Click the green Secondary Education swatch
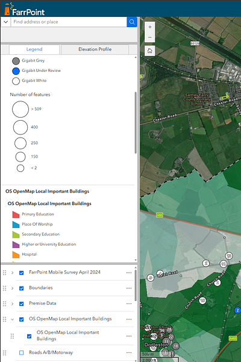This screenshot has width=241, height=362. (16, 235)
